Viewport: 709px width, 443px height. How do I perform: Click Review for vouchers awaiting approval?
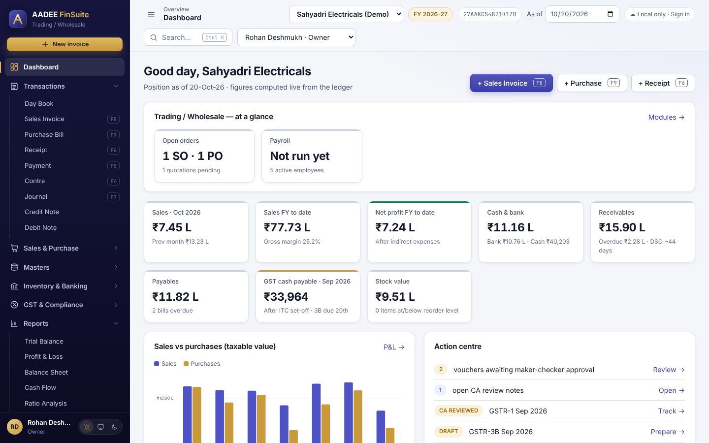pyautogui.click(x=669, y=370)
